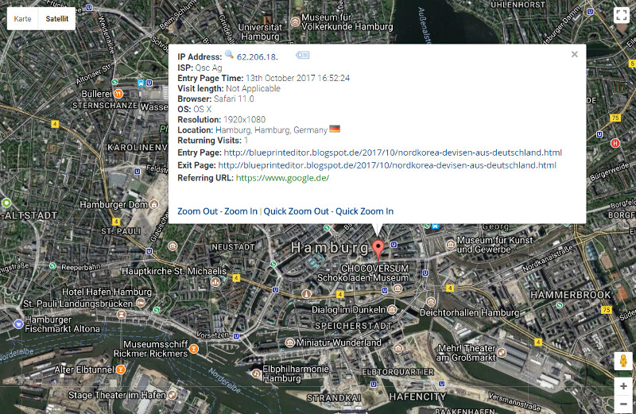Click the HAMMERBROOK district label
636x414 pixels.
570,295
